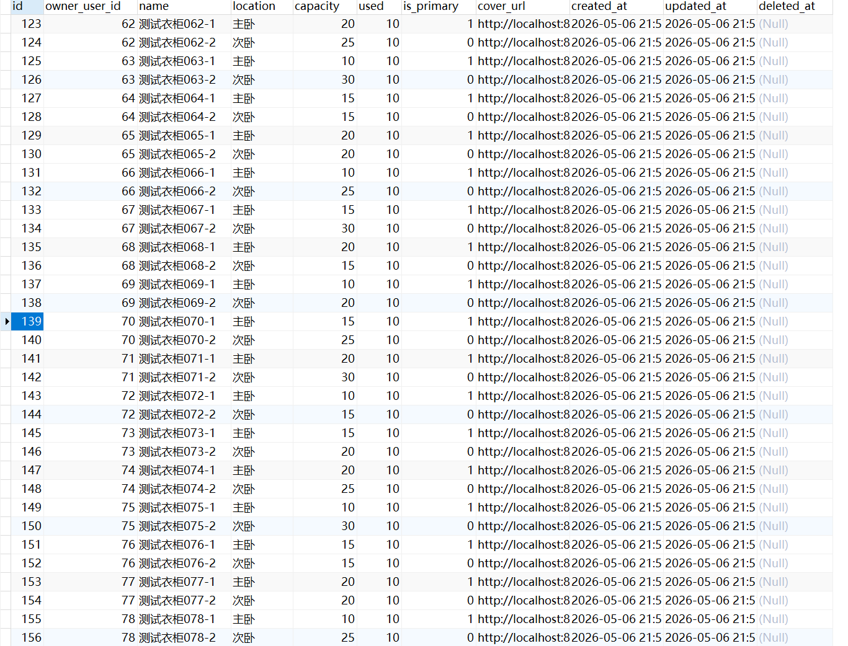Image resolution: width=848 pixels, height=646 pixels.
Task: Select the deleted_at column header
Action: [795, 6]
